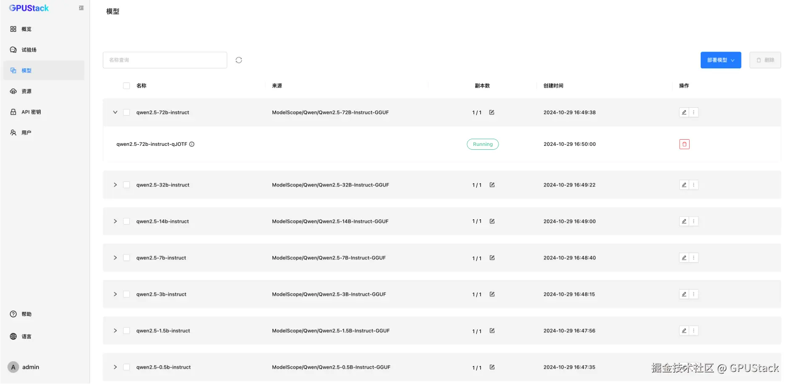Image resolution: width=789 pixels, height=384 pixels.
Task: Open API 密钥 page
Action: [44, 112]
